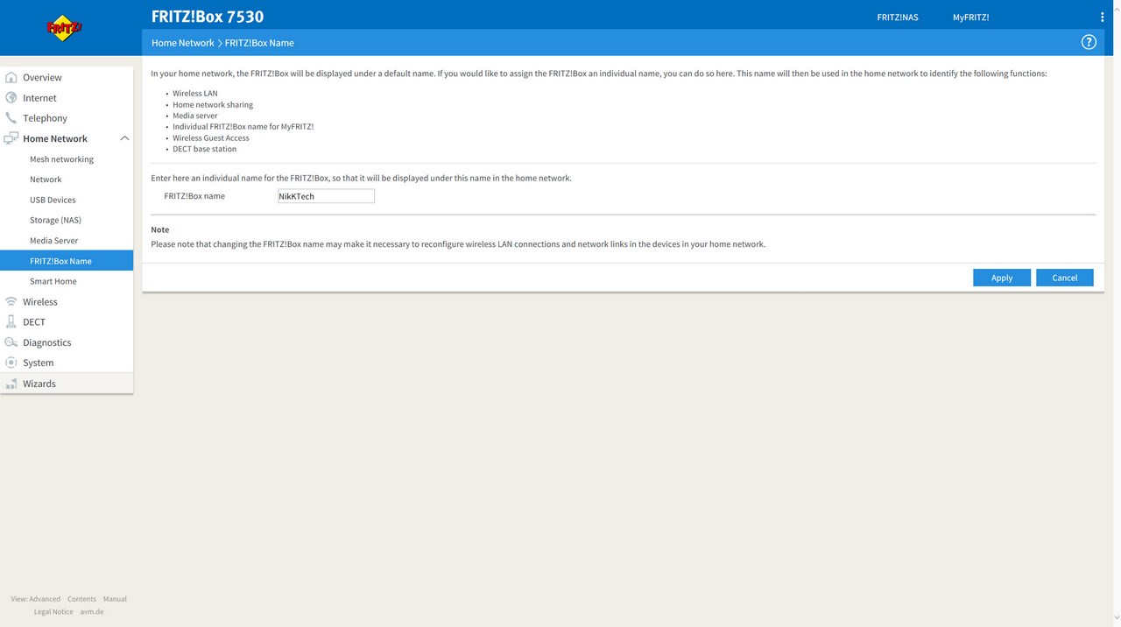This screenshot has height=627, width=1121.
Task: Click the Diagnostics icon
Action: pos(11,342)
